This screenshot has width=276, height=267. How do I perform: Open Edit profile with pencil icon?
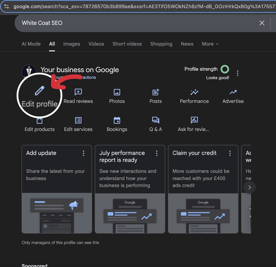(39, 96)
